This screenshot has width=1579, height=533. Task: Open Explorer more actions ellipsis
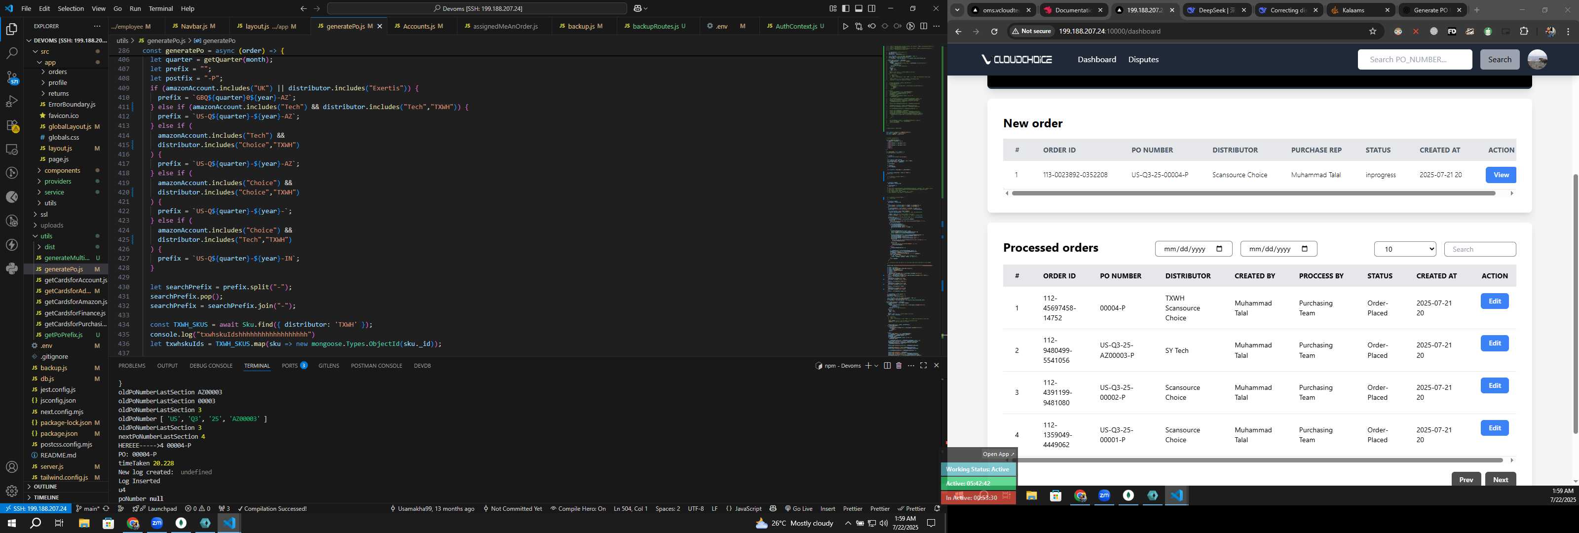97,26
